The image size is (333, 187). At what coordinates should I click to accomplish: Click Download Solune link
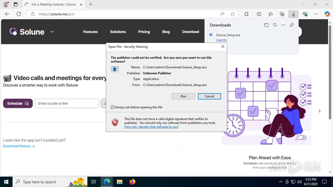[19, 146]
